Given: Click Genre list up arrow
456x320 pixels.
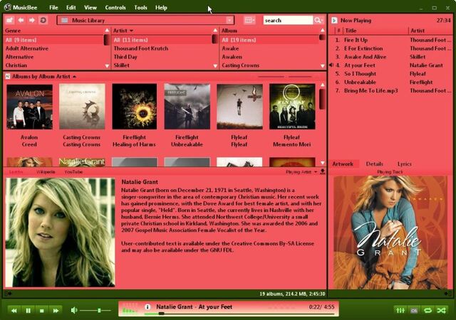Looking at the screenshot, I should click(107, 31).
